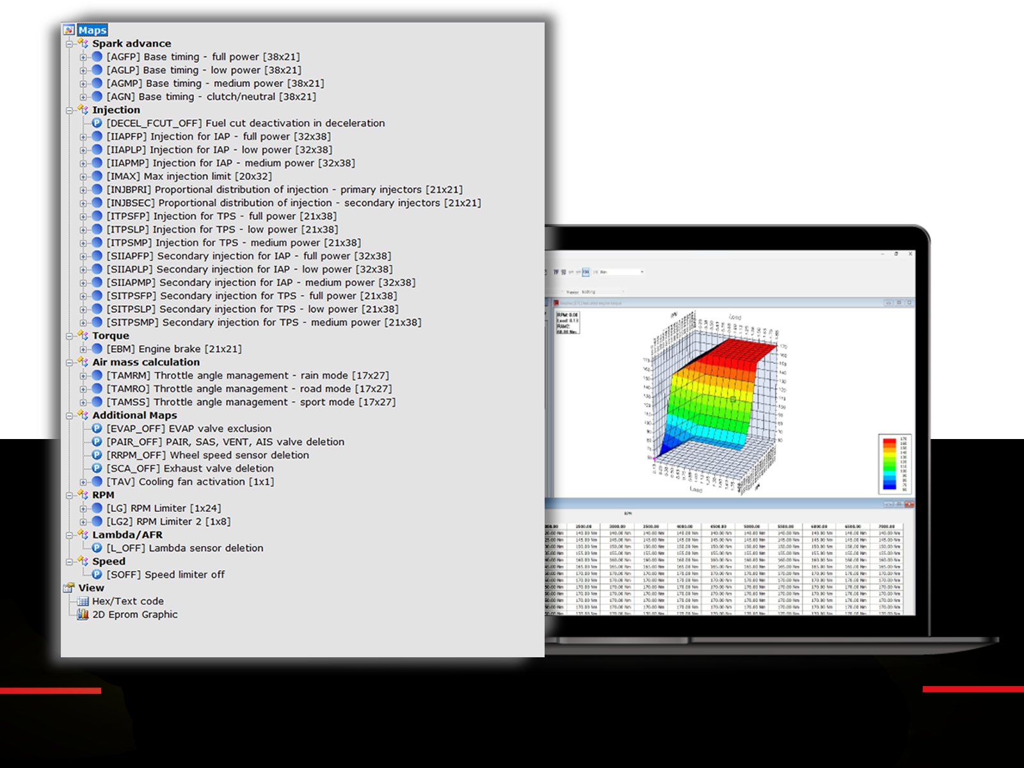Click the EVAP_OFF patch icon
This screenshot has width=1024, height=768.
(97, 429)
